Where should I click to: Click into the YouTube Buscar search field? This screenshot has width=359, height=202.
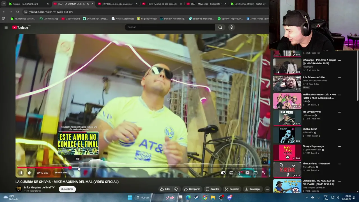(x=170, y=27)
